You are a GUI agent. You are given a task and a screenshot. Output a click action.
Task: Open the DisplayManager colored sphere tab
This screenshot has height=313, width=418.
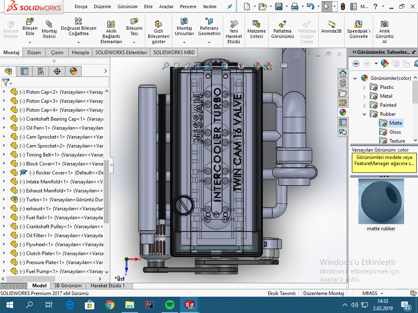[73, 71]
